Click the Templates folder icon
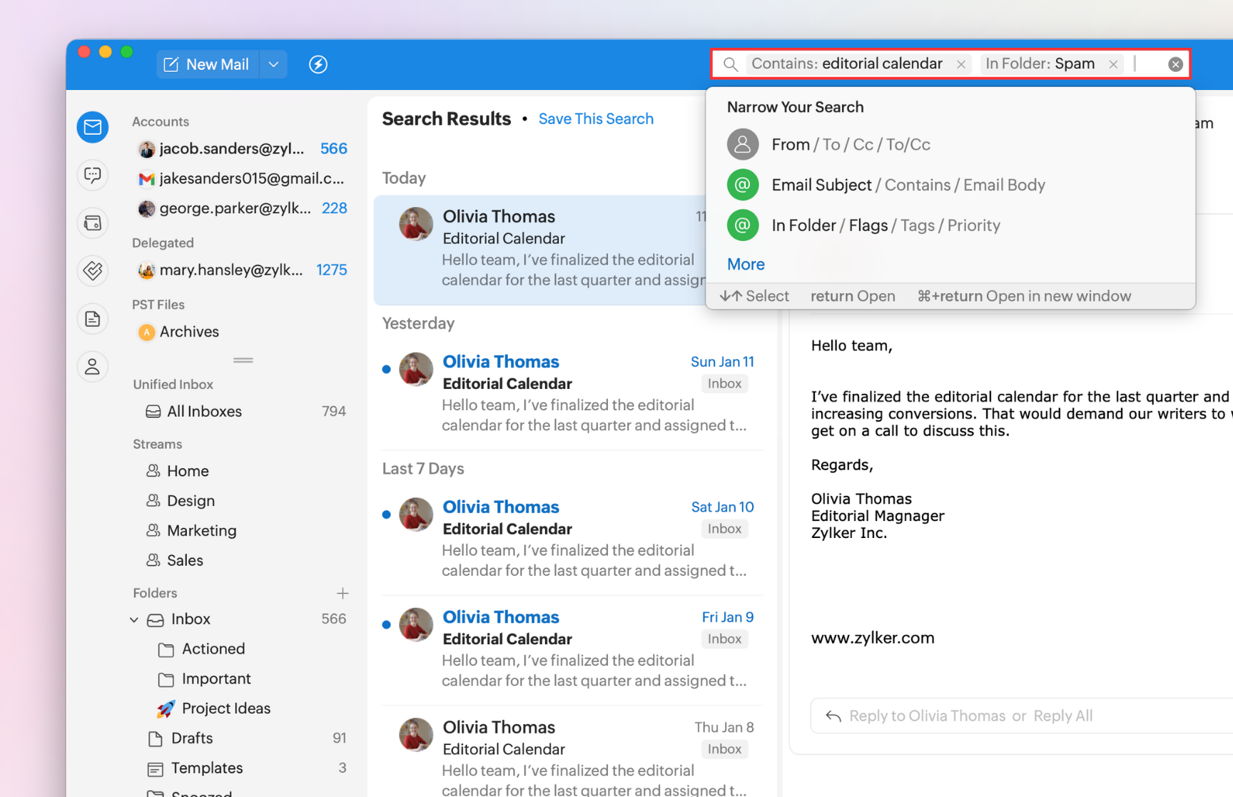1233x797 pixels. coord(155,768)
